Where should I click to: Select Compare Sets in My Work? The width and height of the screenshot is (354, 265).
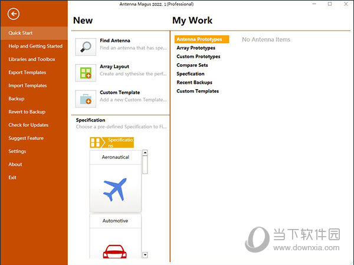192,65
